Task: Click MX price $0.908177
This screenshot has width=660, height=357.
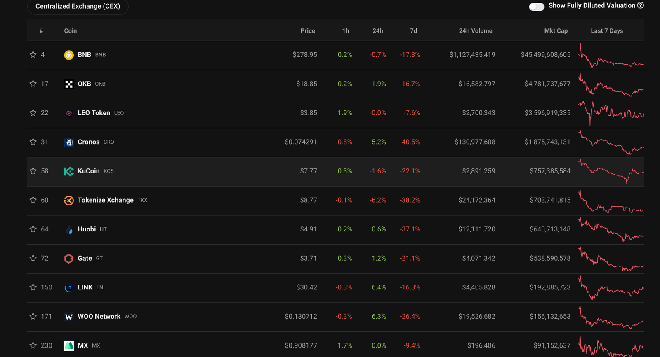Action: [301, 345]
